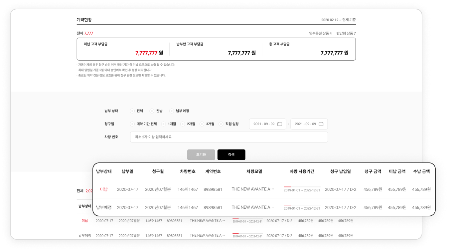Screen dimensions: 449x251
Task: Select the 완납 payment status radio
Action: [x=152, y=111]
